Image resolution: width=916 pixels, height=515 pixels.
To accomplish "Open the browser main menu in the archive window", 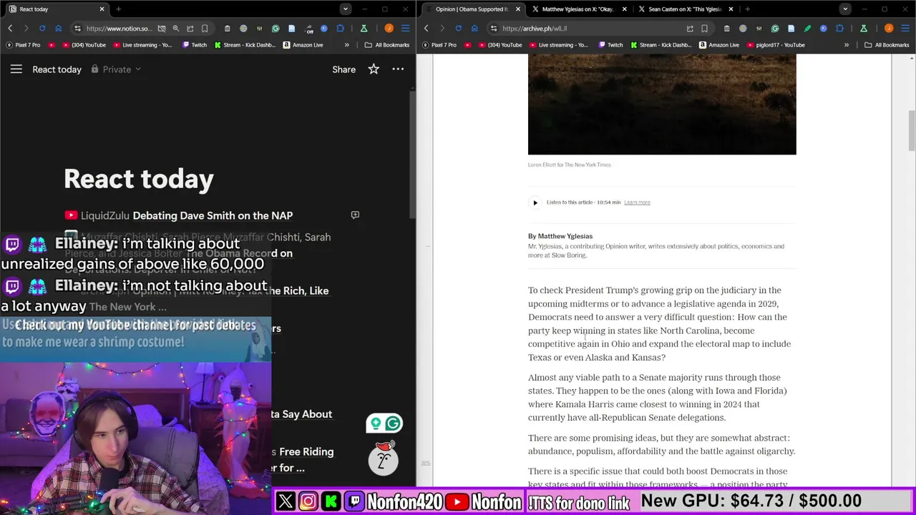I will pyautogui.click(x=905, y=29).
